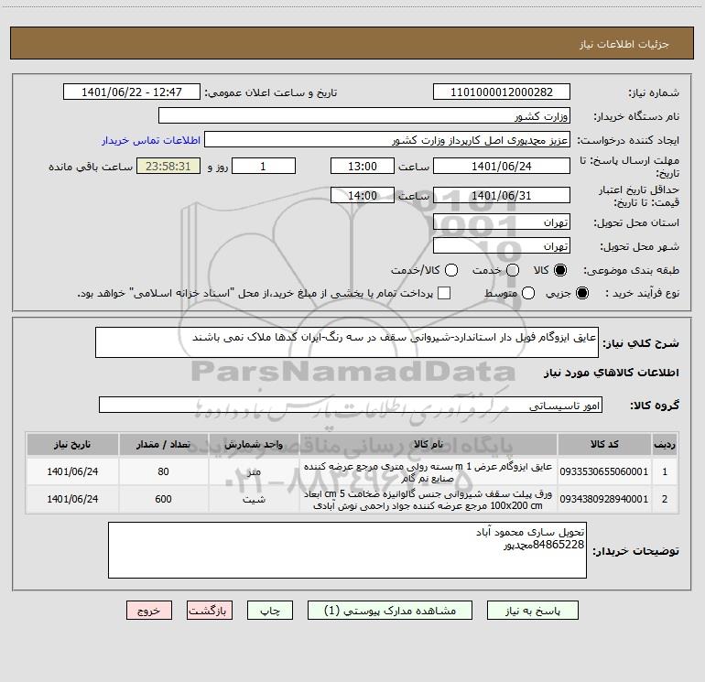Click response deadline date 1401/06/24 field
705x682 pixels.
click(502, 166)
